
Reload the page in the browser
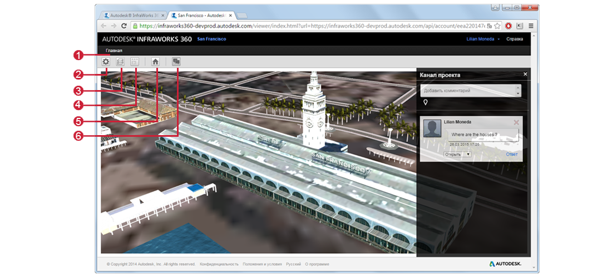pos(124,26)
